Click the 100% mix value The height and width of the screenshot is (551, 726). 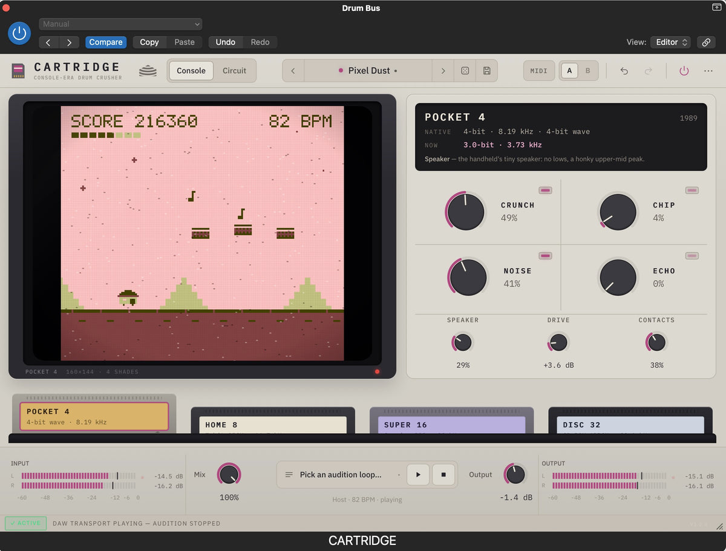pos(229,498)
